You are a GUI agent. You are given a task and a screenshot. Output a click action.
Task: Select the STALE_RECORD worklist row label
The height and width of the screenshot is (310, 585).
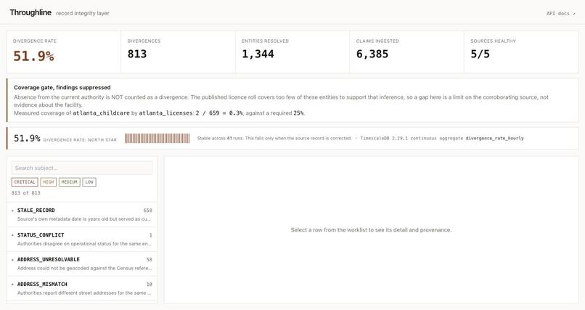tap(36, 211)
